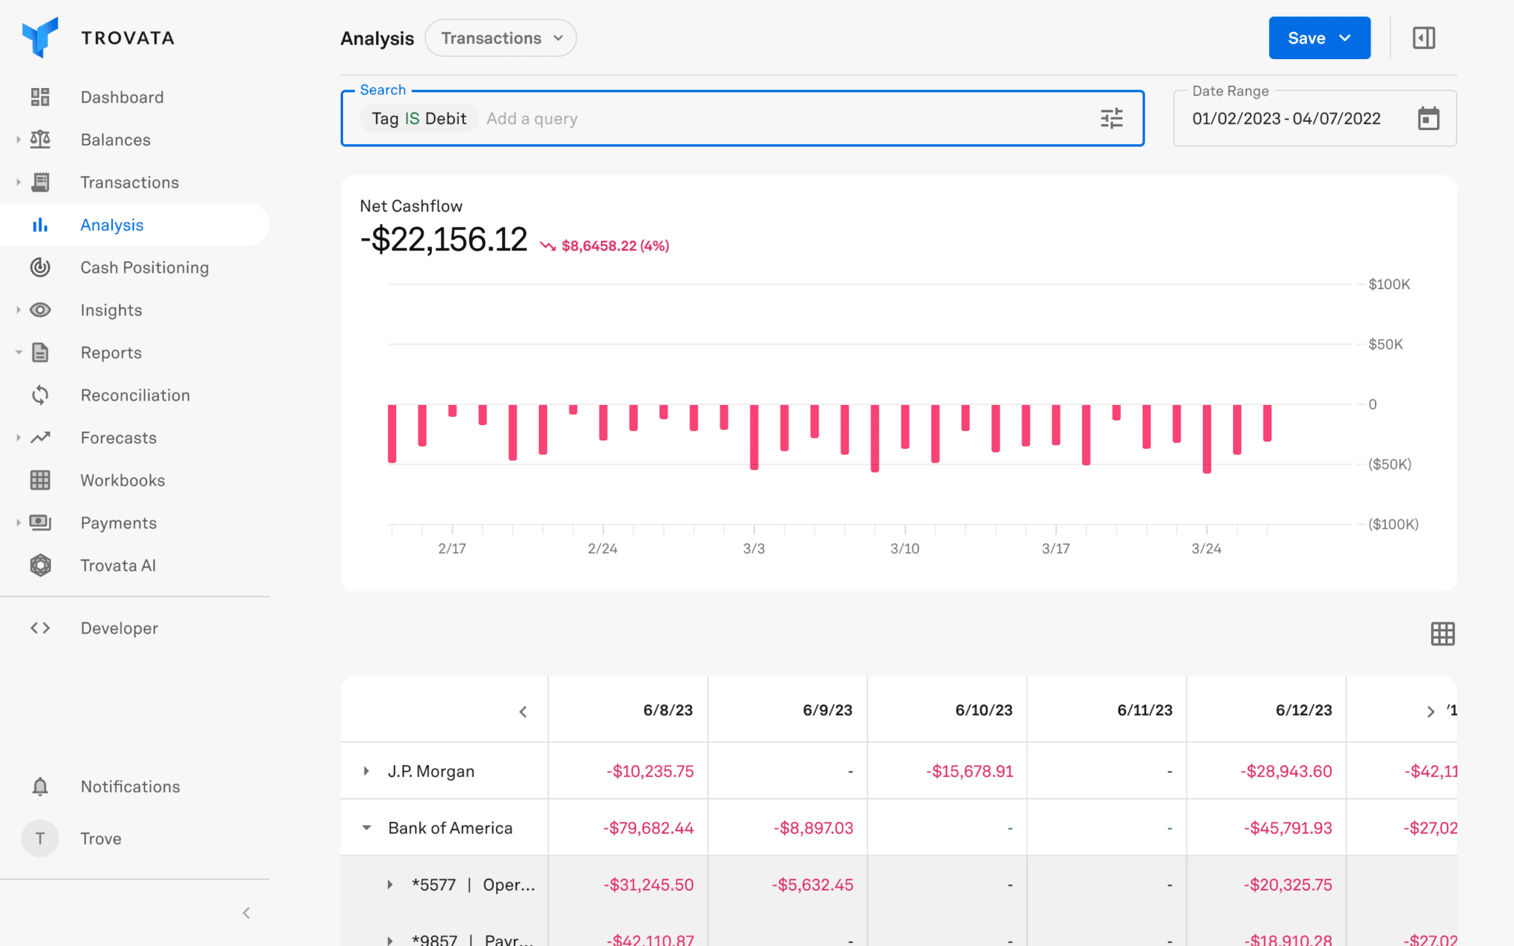Image resolution: width=1514 pixels, height=946 pixels.
Task: Collapse the Bank of America row
Action: pyautogui.click(x=365, y=828)
